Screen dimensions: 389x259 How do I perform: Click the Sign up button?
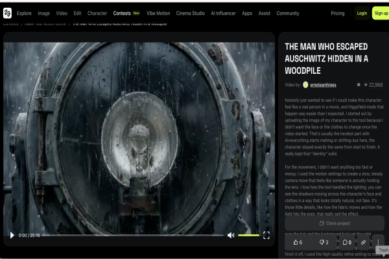tap(381, 13)
